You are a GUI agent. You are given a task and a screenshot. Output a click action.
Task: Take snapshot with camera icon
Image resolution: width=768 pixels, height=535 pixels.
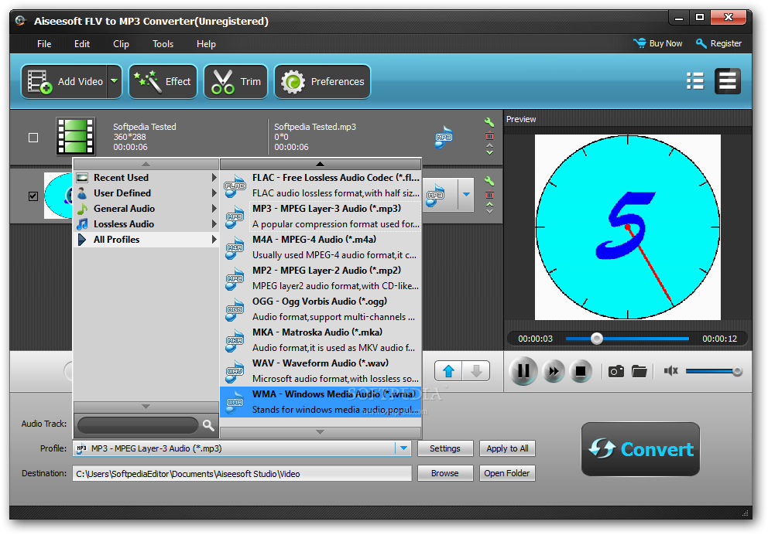tap(615, 372)
